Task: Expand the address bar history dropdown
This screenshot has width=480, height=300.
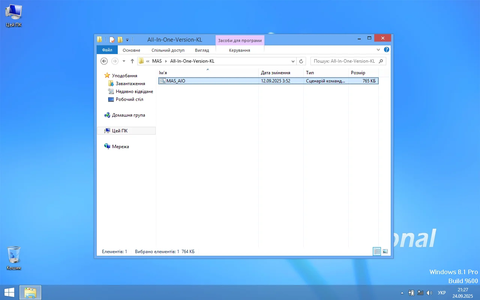Action: click(x=293, y=61)
